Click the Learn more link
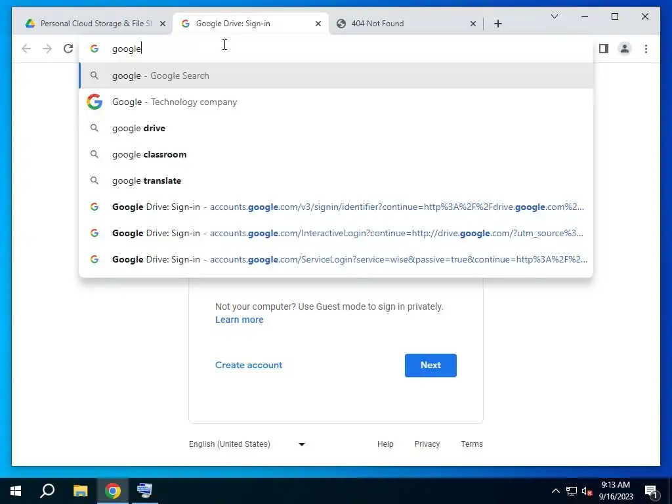This screenshot has height=504, width=672. point(239,320)
